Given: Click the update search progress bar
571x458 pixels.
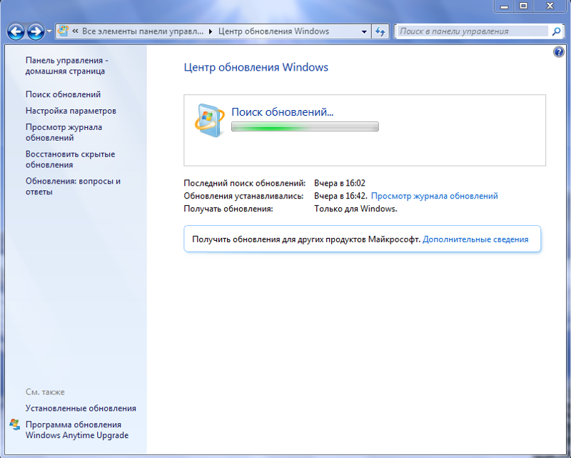Looking at the screenshot, I should click(x=305, y=126).
